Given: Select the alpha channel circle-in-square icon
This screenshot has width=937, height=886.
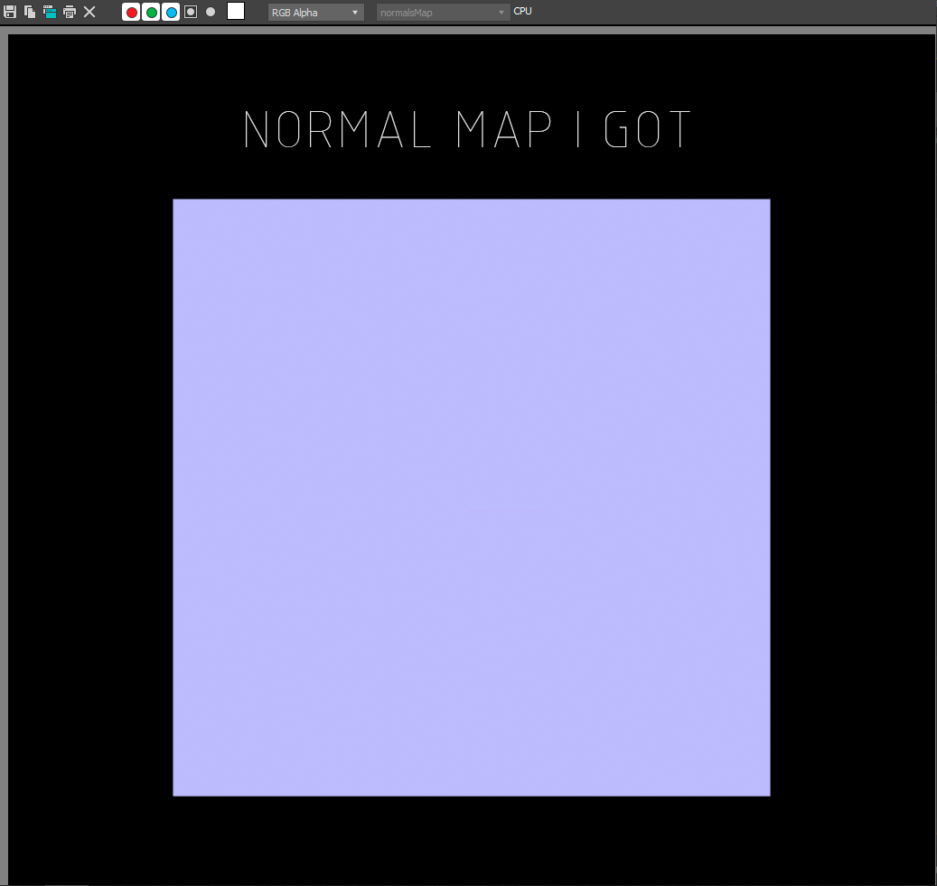Looking at the screenshot, I should pyautogui.click(x=190, y=12).
